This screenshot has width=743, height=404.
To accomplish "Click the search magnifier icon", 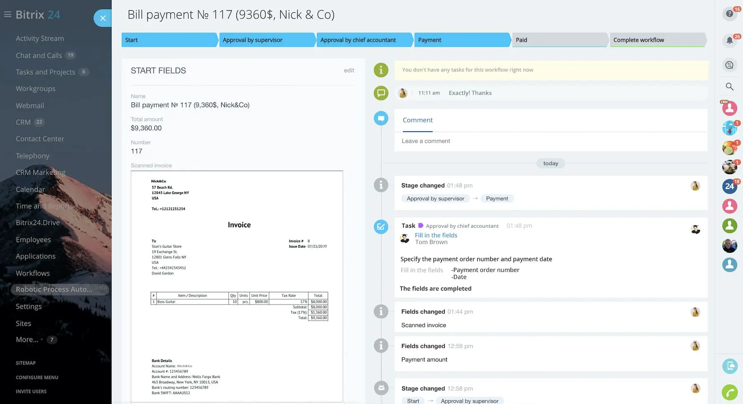I will pos(729,87).
